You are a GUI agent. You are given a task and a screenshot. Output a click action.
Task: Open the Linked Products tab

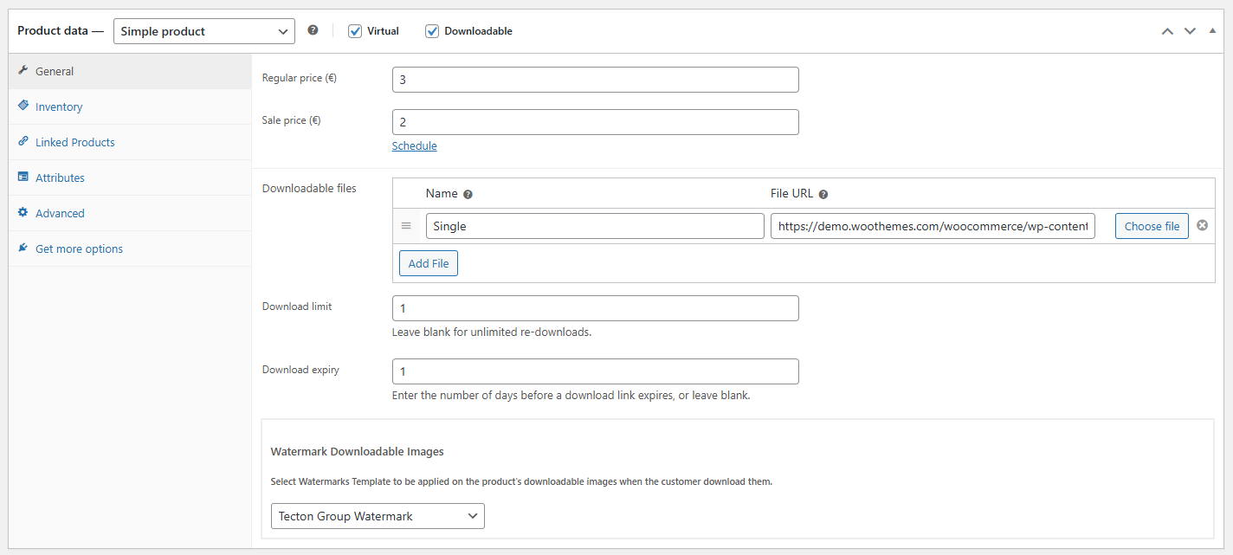(x=75, y=142)
